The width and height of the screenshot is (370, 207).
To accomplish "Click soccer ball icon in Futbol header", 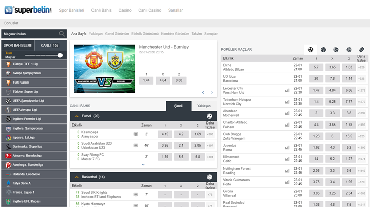I will point(209,116).
